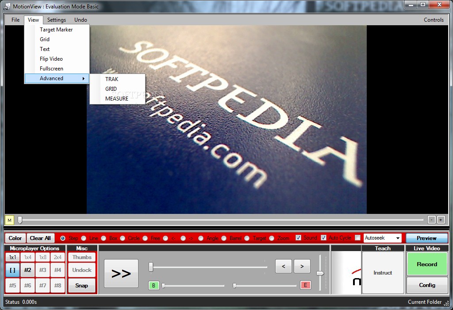Select the Circle drawing mode radio
Screen dimensions: 453x310
click(x=123, y=238)
